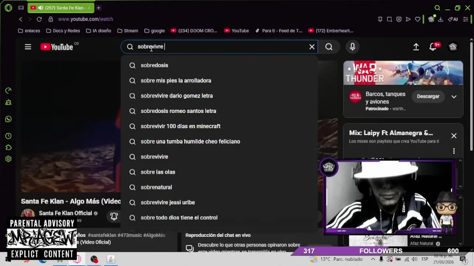Open the Stream bookmarks folder

pyautogui.click(x=128, y=31)
